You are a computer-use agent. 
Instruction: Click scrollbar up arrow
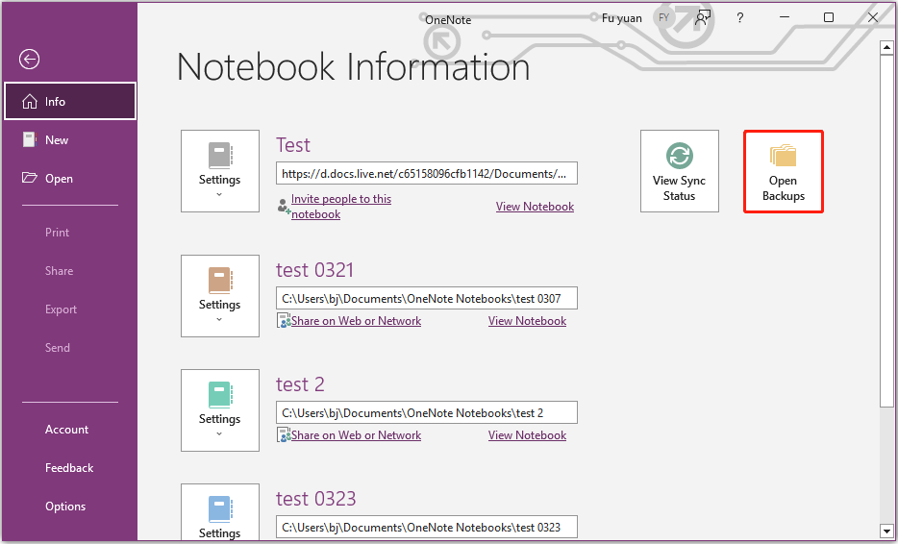886,47
